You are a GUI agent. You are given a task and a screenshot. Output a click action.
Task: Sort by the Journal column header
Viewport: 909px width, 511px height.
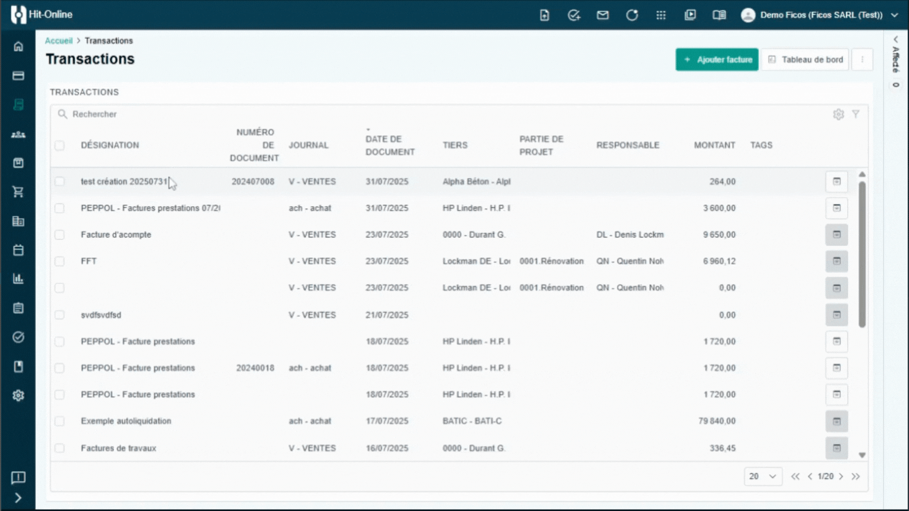click(x=308, y=145)
